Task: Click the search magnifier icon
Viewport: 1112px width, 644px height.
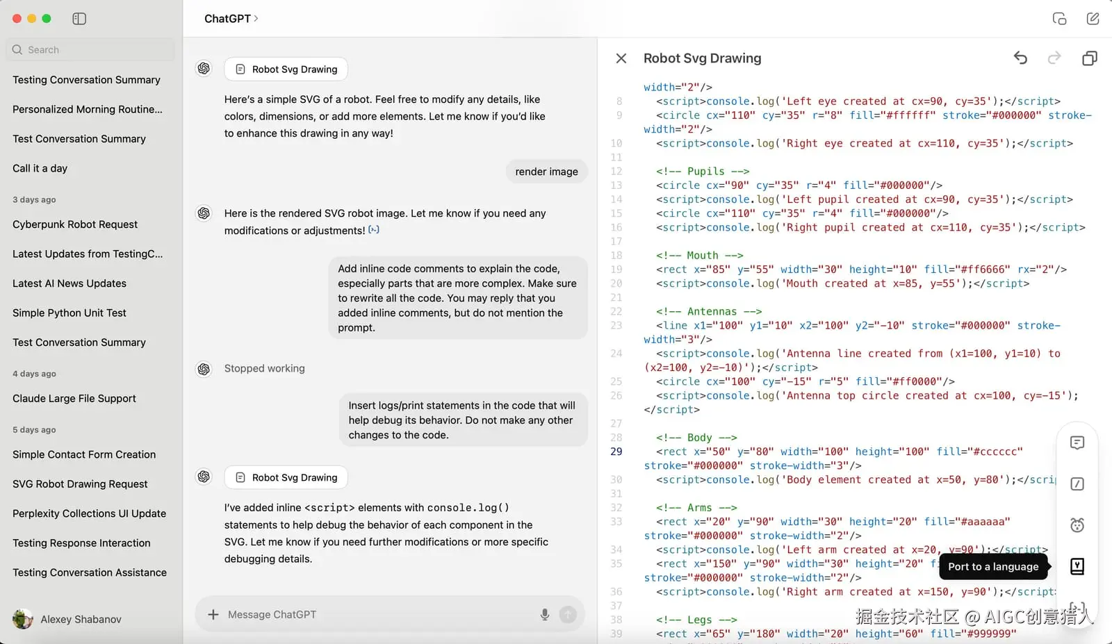Action: tap(17, 50)
